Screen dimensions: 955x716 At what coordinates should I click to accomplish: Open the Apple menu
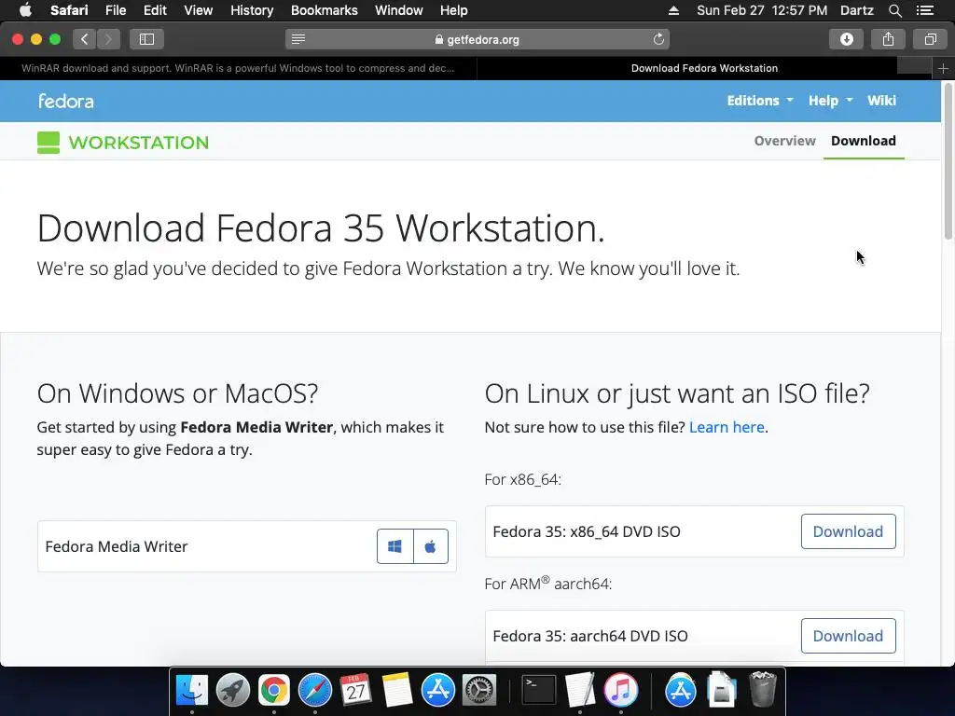(x=25, y=10)
